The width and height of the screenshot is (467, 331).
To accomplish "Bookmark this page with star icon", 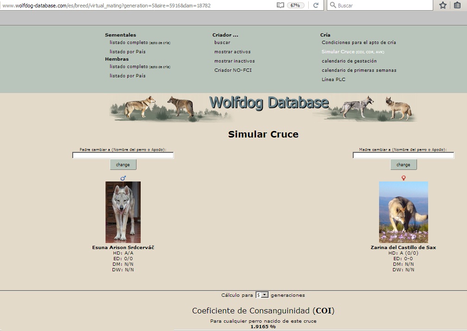I will coord(442,5).
